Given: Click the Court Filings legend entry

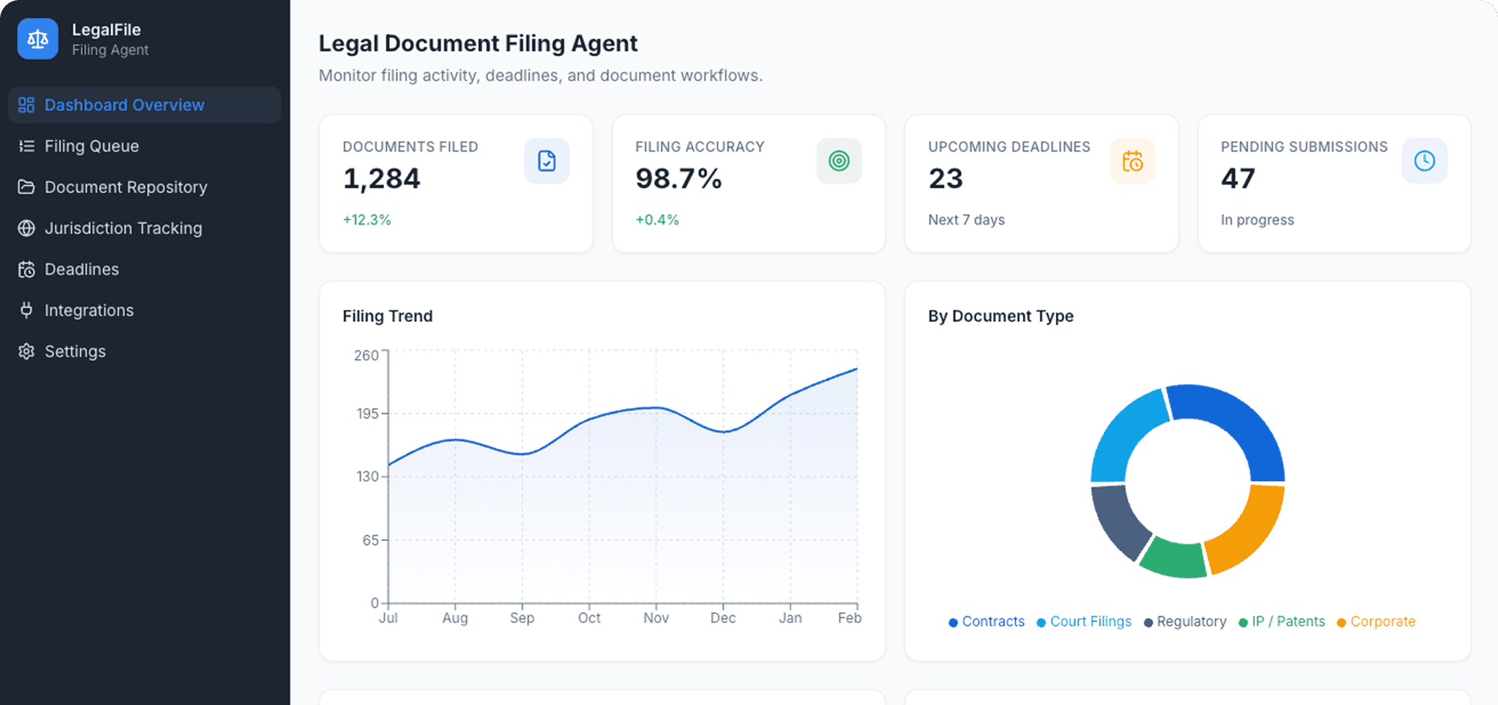Looking at the screenshot, I should pyautogui.click(x=1084, y=621).
